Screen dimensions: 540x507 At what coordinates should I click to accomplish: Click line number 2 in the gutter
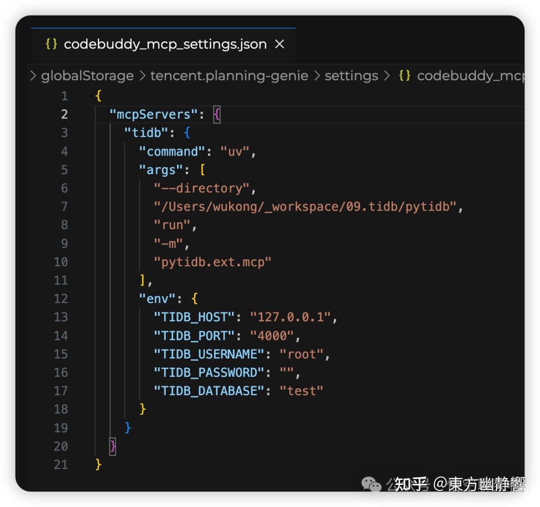tap(64, 114)
